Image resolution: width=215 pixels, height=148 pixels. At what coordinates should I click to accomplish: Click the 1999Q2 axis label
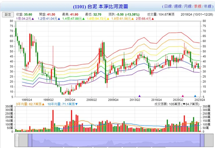(49, 100)
